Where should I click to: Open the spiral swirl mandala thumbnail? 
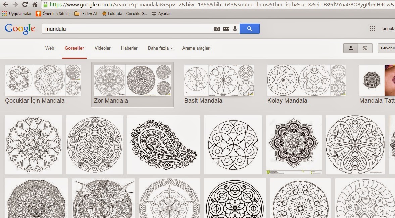click(x=365, y=198)
